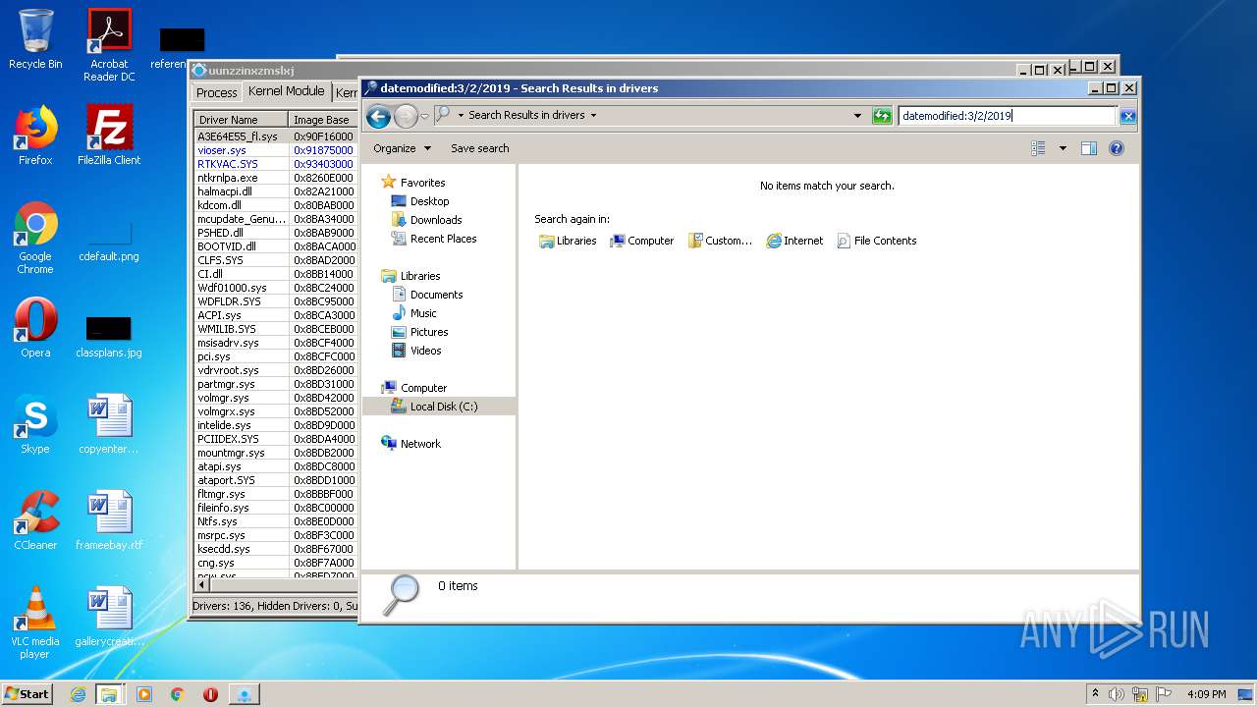Select Pictures library in navigation pane
This screenshot has width=1257, height=707.
tap(419, 332)
